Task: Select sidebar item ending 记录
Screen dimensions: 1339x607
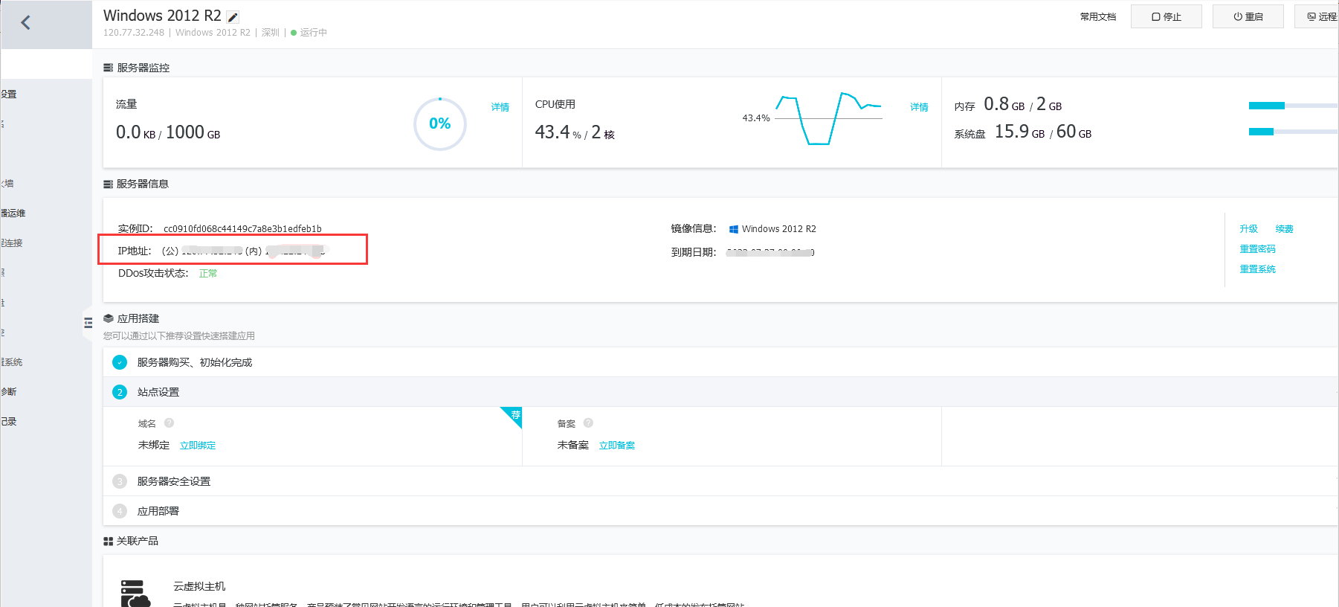Action: tap(9, 422)
